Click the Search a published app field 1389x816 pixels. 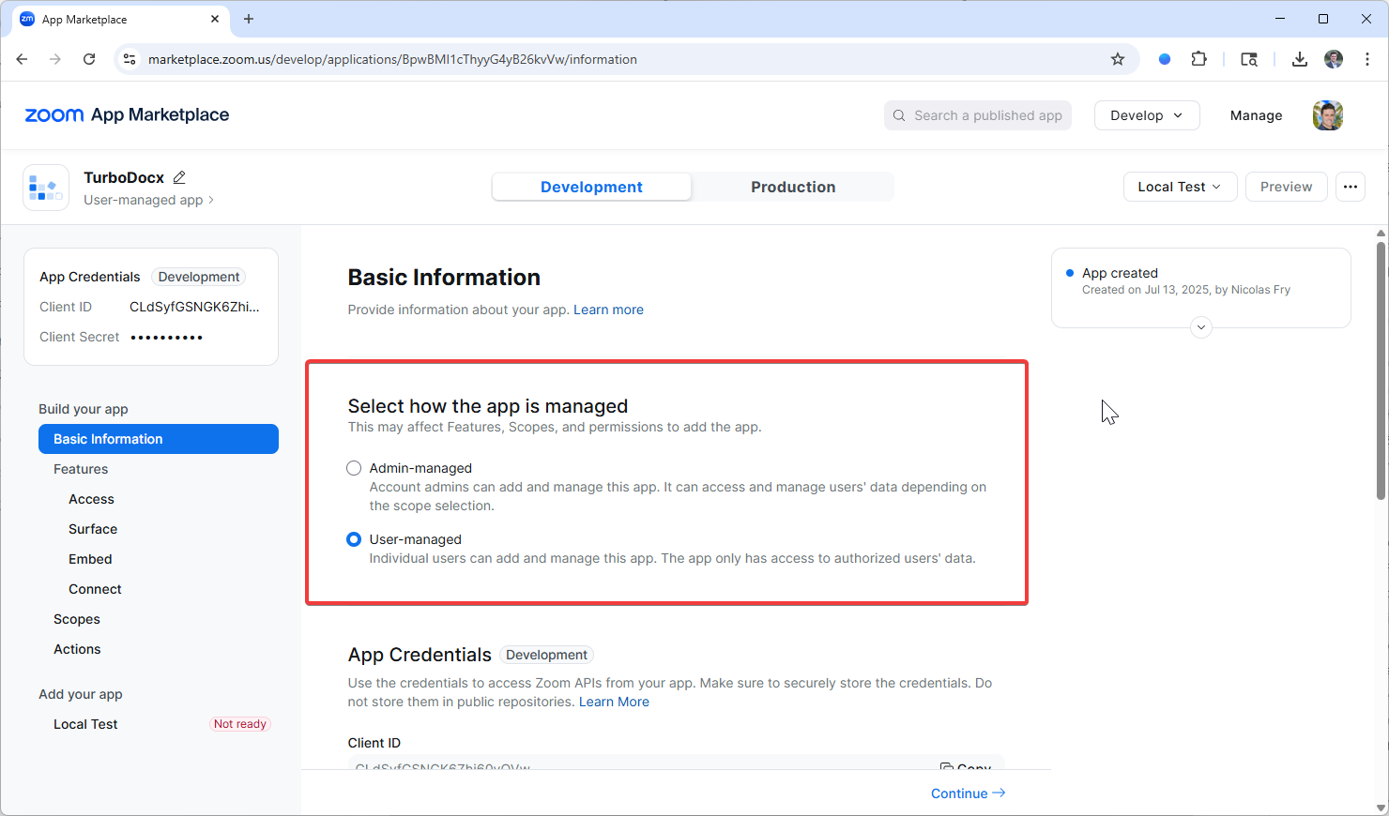pos(978,115)
